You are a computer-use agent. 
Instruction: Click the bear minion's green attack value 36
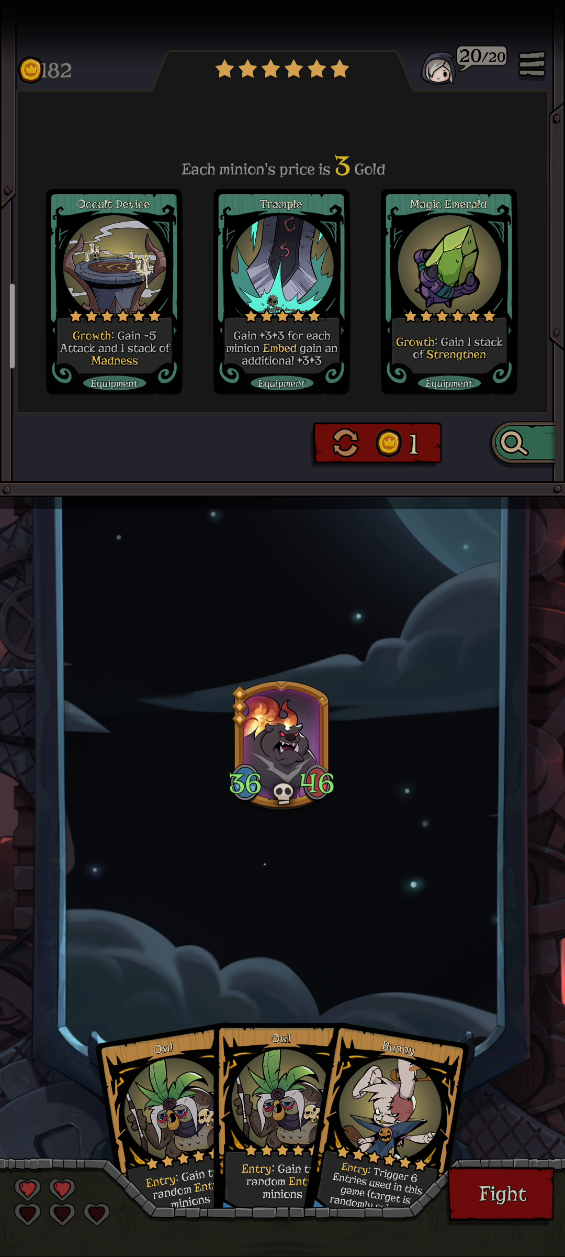pyautogui.click(x=245, y=784)
